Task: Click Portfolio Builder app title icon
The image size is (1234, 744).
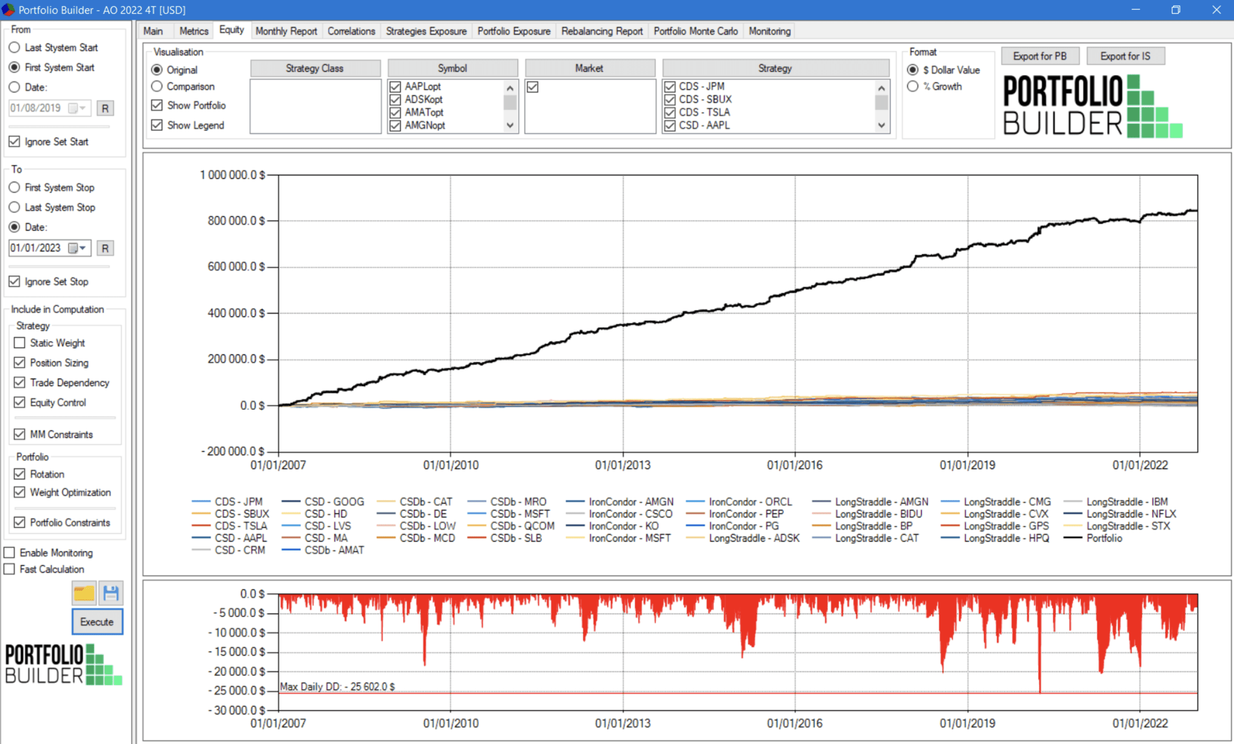Action: pyautogui.click(x=8, y=10)
